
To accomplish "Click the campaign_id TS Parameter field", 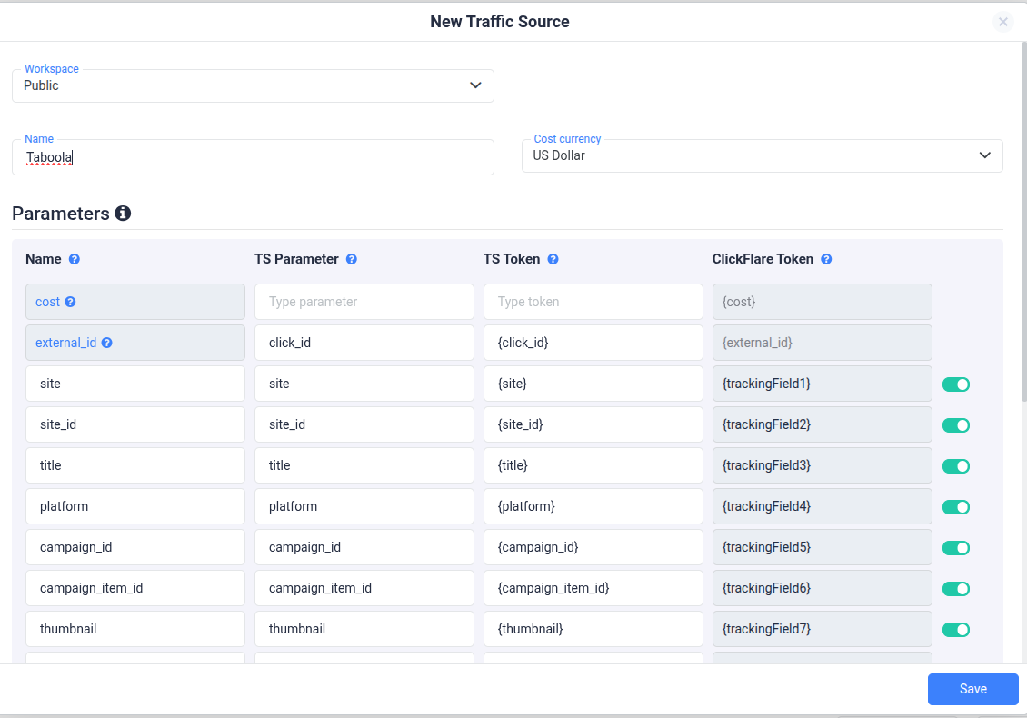I will 364,547.
